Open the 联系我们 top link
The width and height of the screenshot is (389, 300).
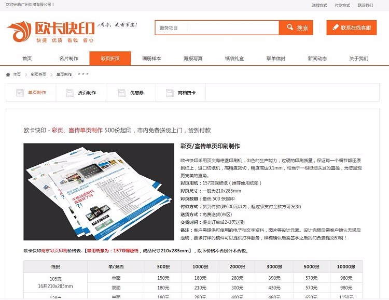pyautogui.click(x=365, y=5)
